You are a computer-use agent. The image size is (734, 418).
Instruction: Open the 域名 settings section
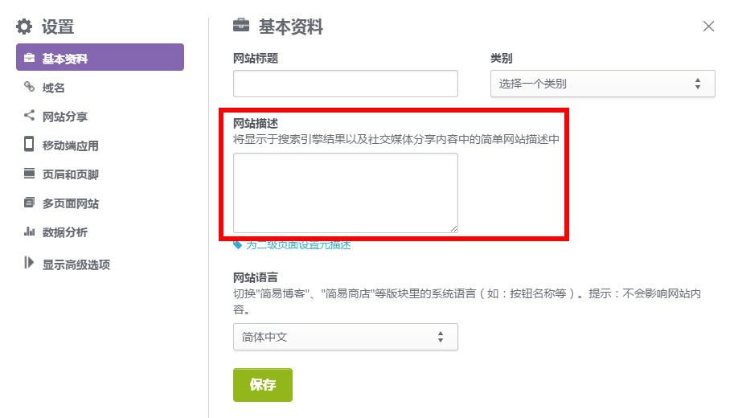pyautogui.click(x=54, y=88)
